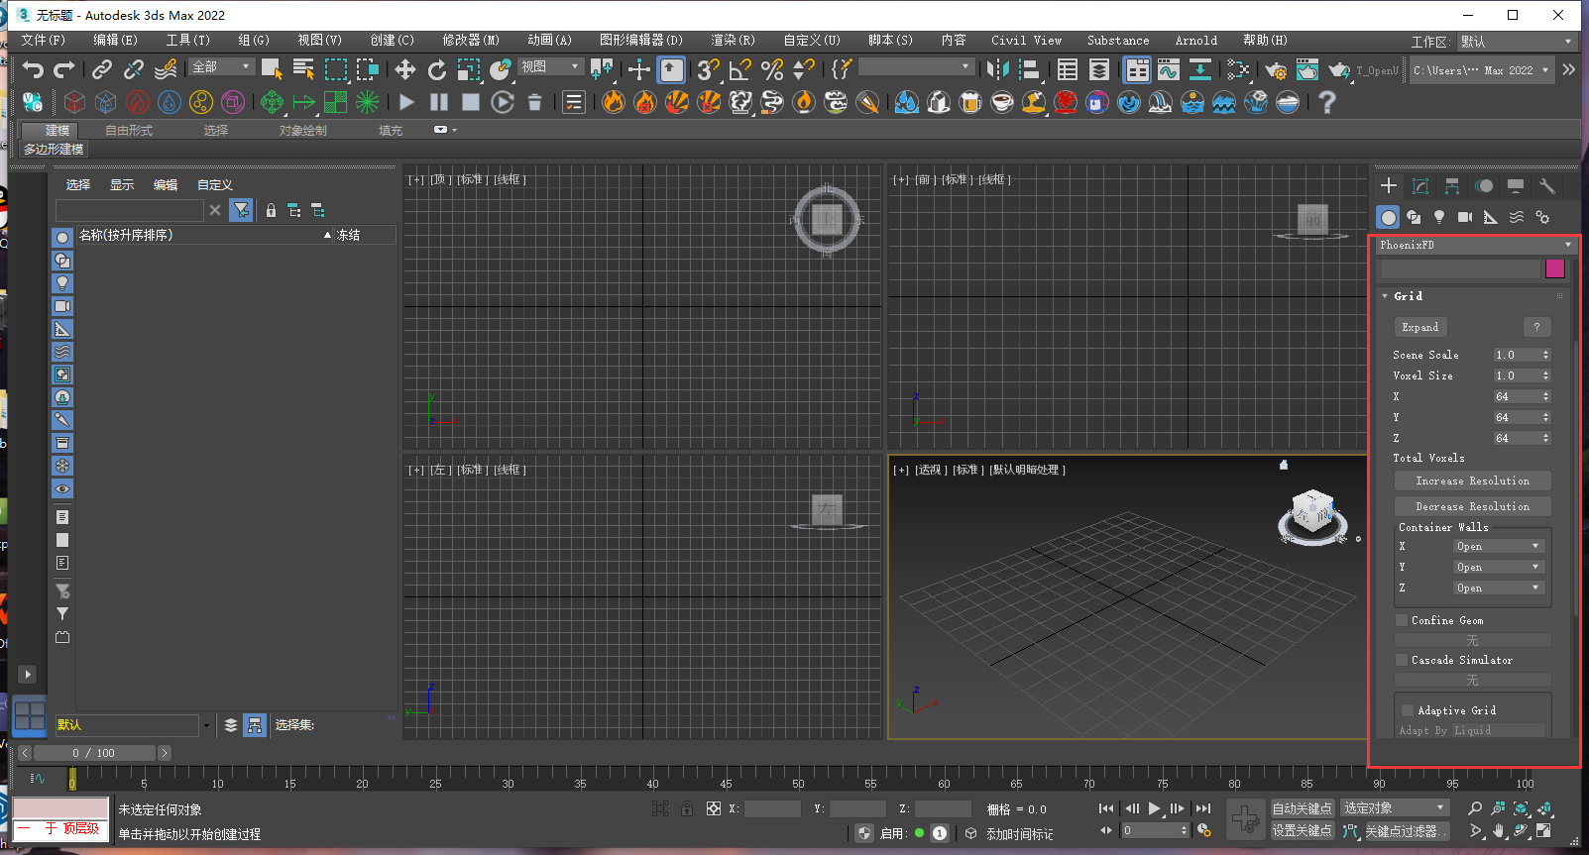Open the Utilities wrench panel tab
The image size is (1589, 855).
point(1546,185)
